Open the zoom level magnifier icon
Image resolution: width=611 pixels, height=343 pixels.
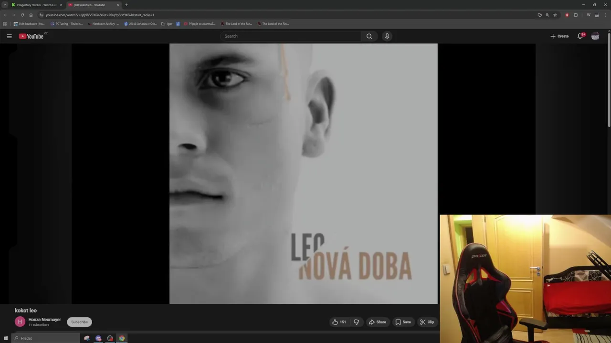coord(547,15)
